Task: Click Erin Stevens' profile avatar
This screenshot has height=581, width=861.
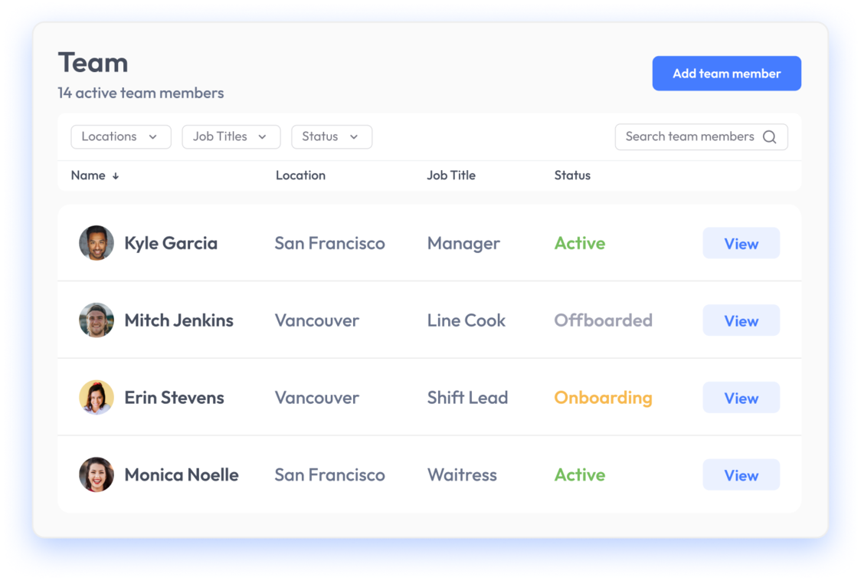Action: point(97,397)
